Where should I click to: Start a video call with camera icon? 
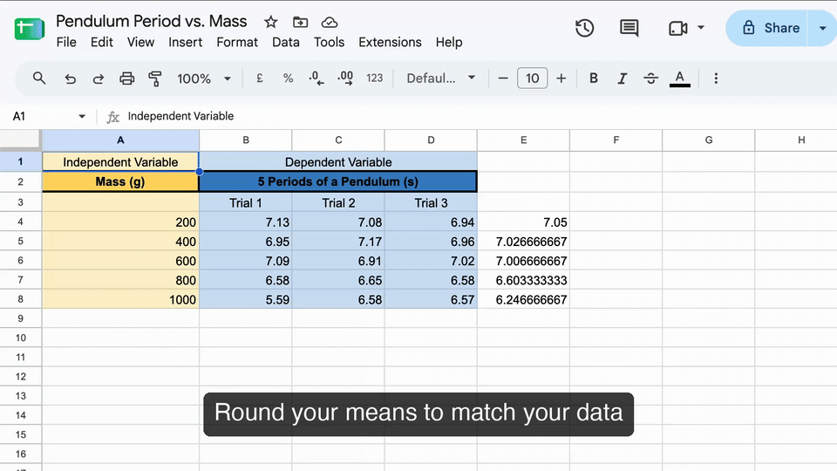[678, 28]
